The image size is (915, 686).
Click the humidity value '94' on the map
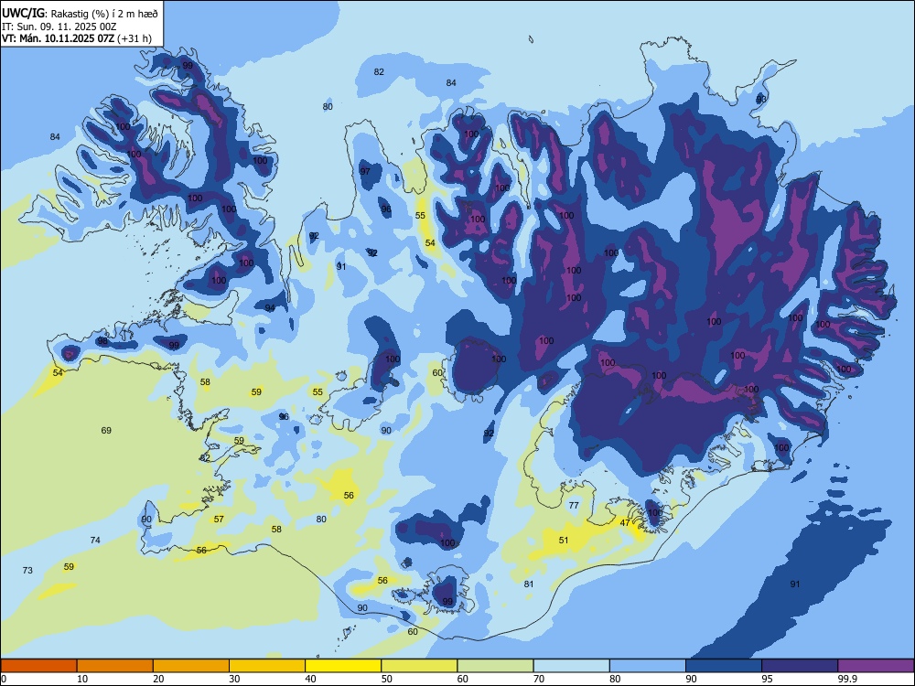tap(270, 308)
